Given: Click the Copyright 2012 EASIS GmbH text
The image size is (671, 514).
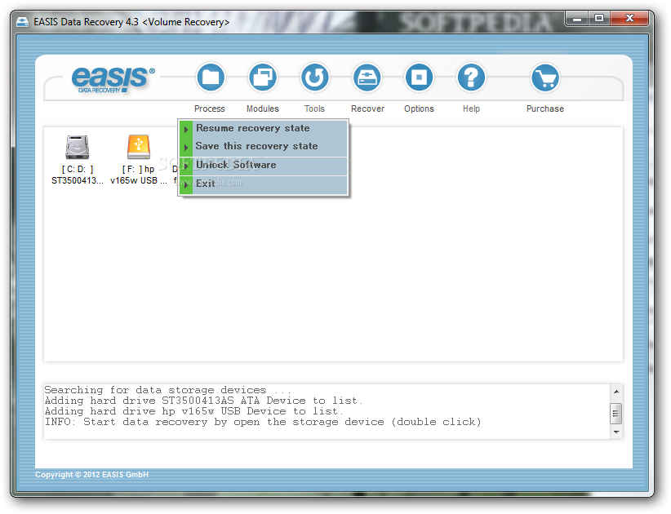Looking at the screenshot, I should 91,474.
